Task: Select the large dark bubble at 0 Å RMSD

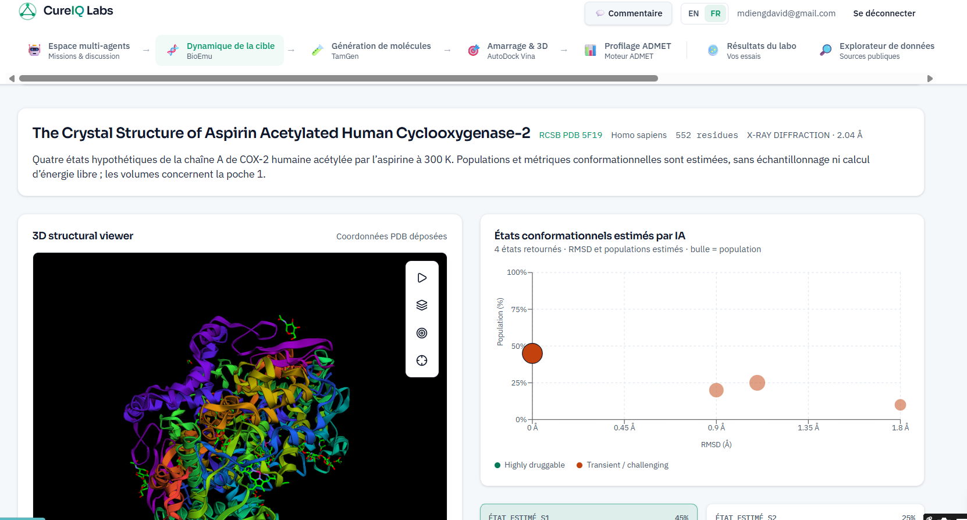Action: coord(532,353)
